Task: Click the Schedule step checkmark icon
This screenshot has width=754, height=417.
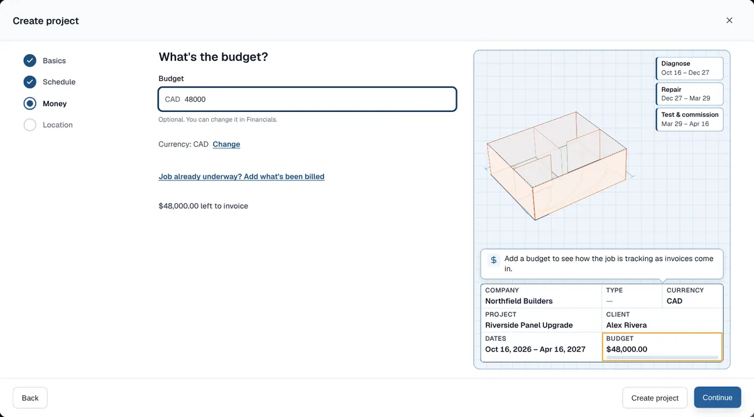Action: pyautogui.click(x=30, y=82)
